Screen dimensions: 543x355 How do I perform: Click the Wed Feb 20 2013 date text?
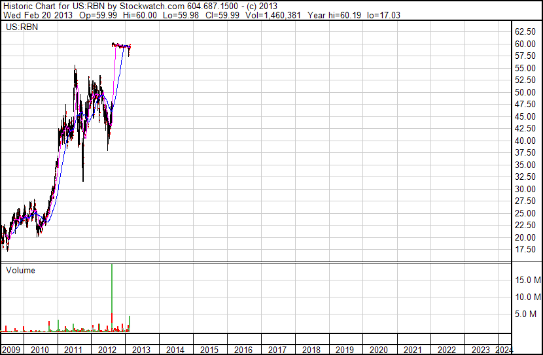[38, 15]
